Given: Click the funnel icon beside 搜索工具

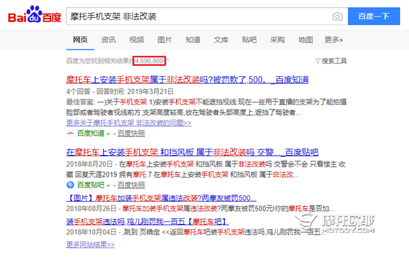Looking at the screenshot, I should 318,61.
